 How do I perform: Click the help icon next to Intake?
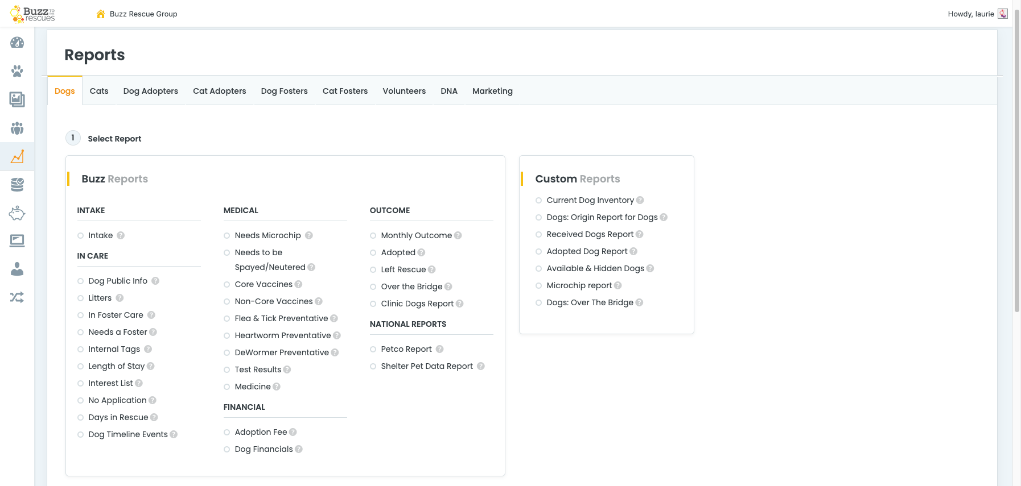pos(121,235)
